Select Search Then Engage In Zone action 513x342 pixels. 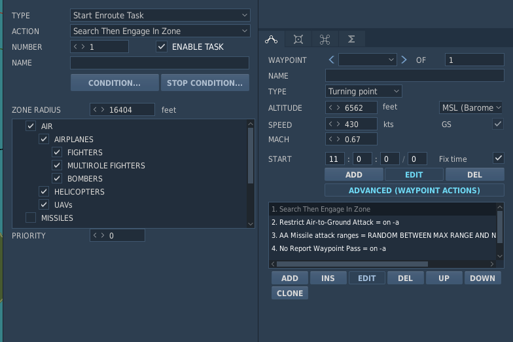pyautogui.click(x=382, y=209)
